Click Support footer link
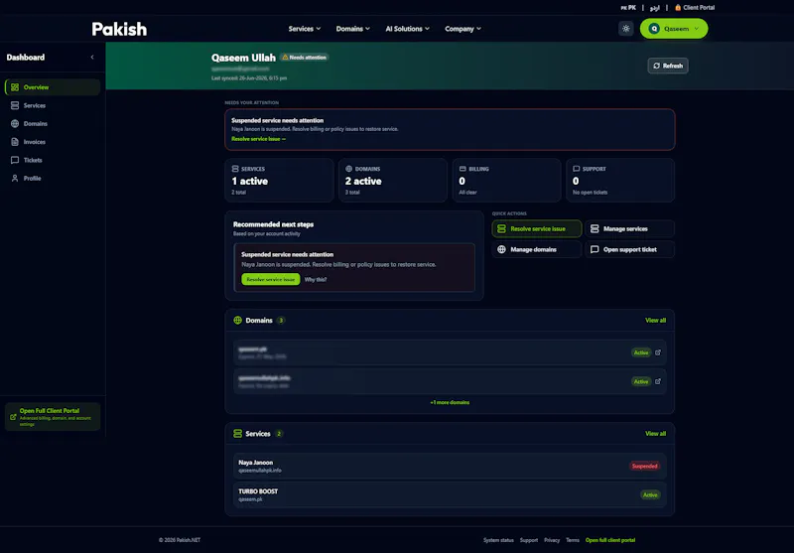The width and height of the screenshot is (794, 553). tap(529, 540)
